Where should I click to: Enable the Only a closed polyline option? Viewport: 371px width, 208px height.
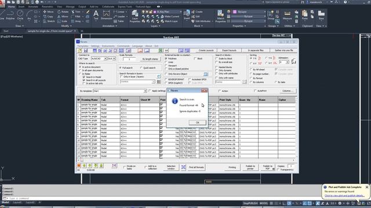166,69
